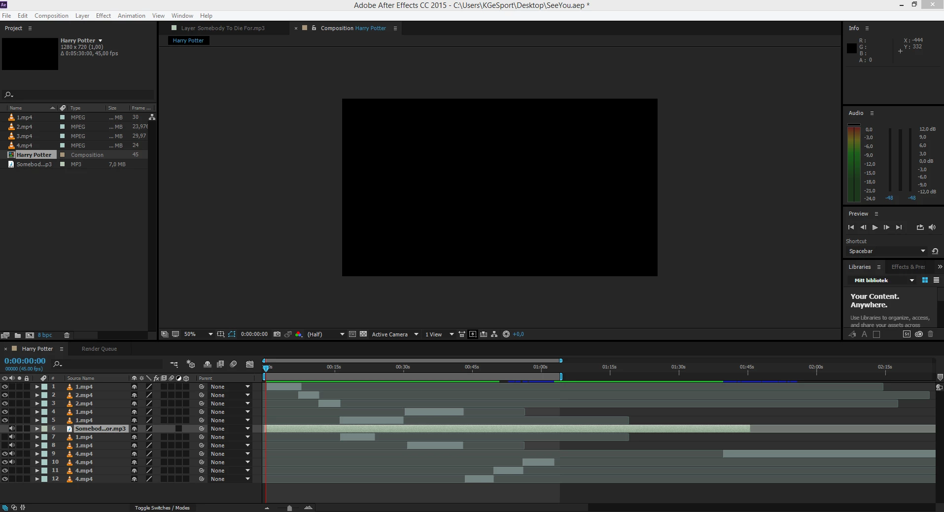Hide video of layer 9 (4.mp4)
Image resolution: width=944 pixels, height=512 pixels.
click(x=5, y=454)
